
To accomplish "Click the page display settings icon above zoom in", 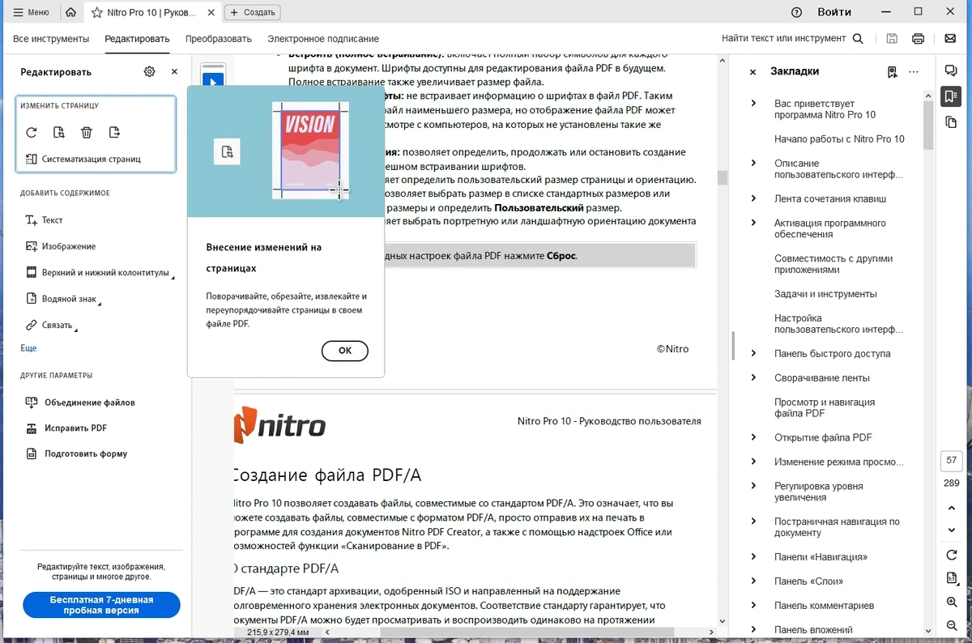I will tap(952, 578).
